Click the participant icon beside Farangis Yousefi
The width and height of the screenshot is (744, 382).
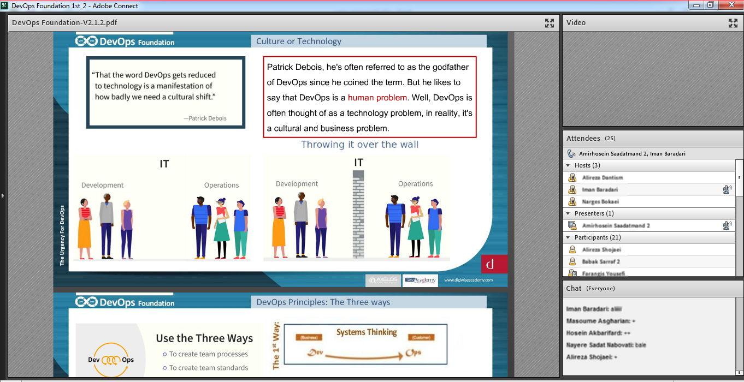[572, 273]
